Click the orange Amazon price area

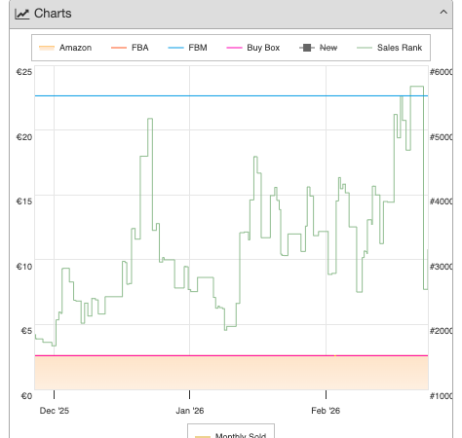point(231,373)
